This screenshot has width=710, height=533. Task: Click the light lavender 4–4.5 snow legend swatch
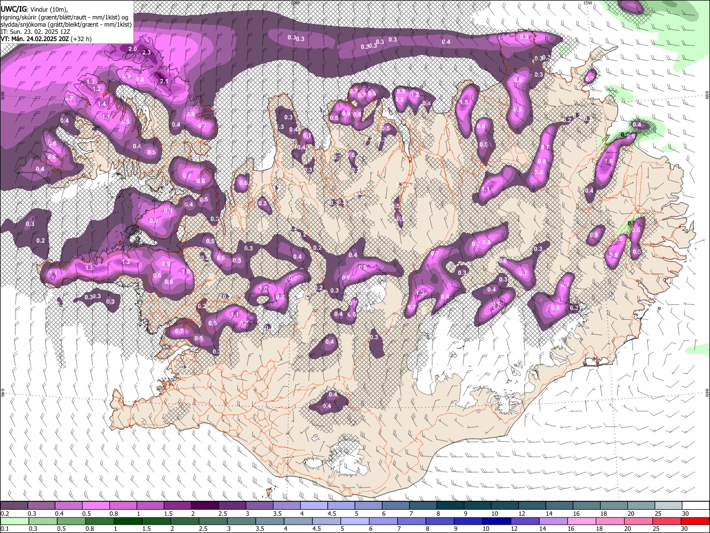[313, 506]
